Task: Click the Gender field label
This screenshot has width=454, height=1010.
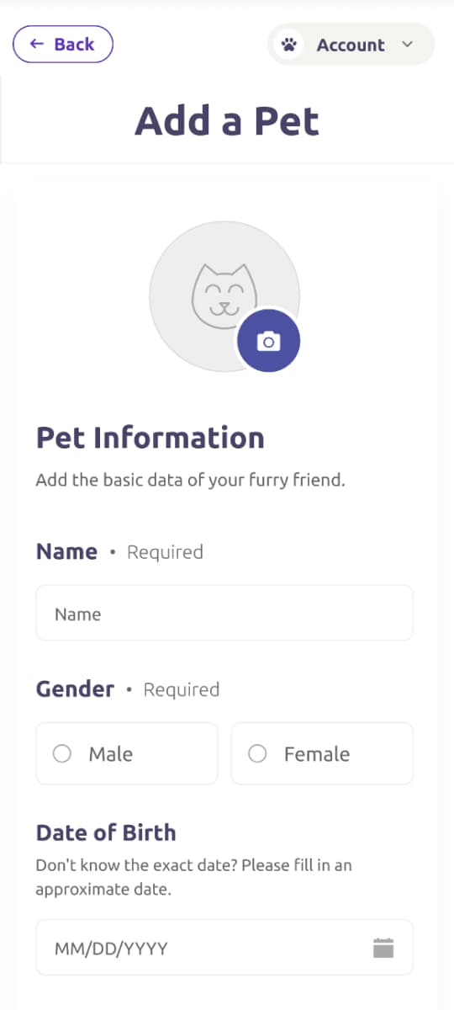Action: point(75,688)
